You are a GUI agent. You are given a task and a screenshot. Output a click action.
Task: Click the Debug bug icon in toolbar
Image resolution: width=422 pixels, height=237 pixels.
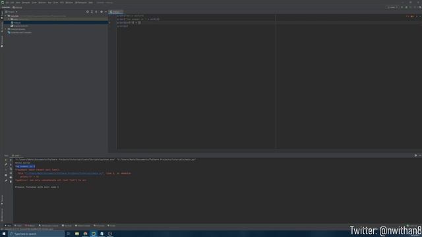(406, 7)
